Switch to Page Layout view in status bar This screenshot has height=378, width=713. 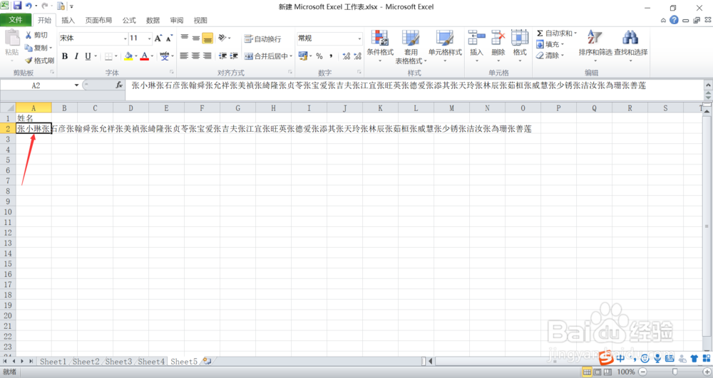click(597, 372)
